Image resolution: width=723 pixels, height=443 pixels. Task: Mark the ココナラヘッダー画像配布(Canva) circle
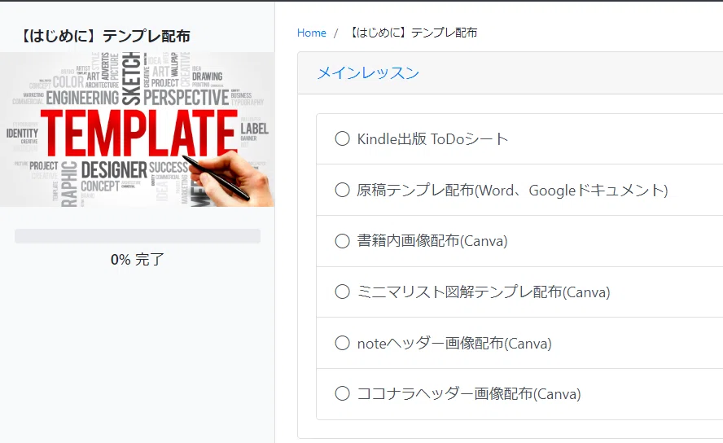coord(342,393)
